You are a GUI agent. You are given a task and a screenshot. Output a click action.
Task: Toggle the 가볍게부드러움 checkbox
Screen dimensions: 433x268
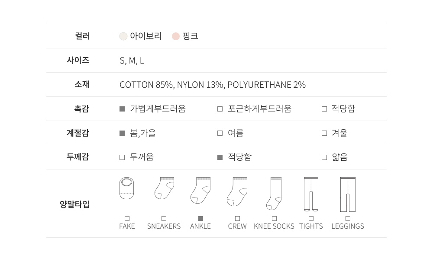click(122, 109)
